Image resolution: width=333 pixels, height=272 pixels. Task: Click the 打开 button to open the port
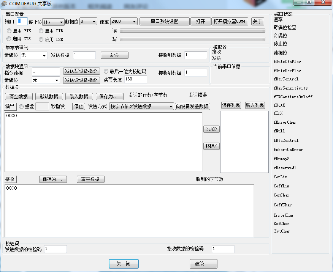[200, 22]
